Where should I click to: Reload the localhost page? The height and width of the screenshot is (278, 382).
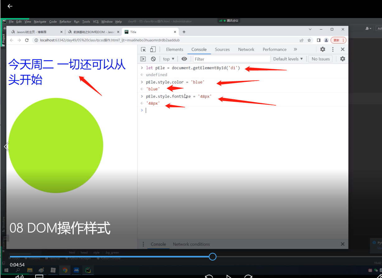coord(27,40)
